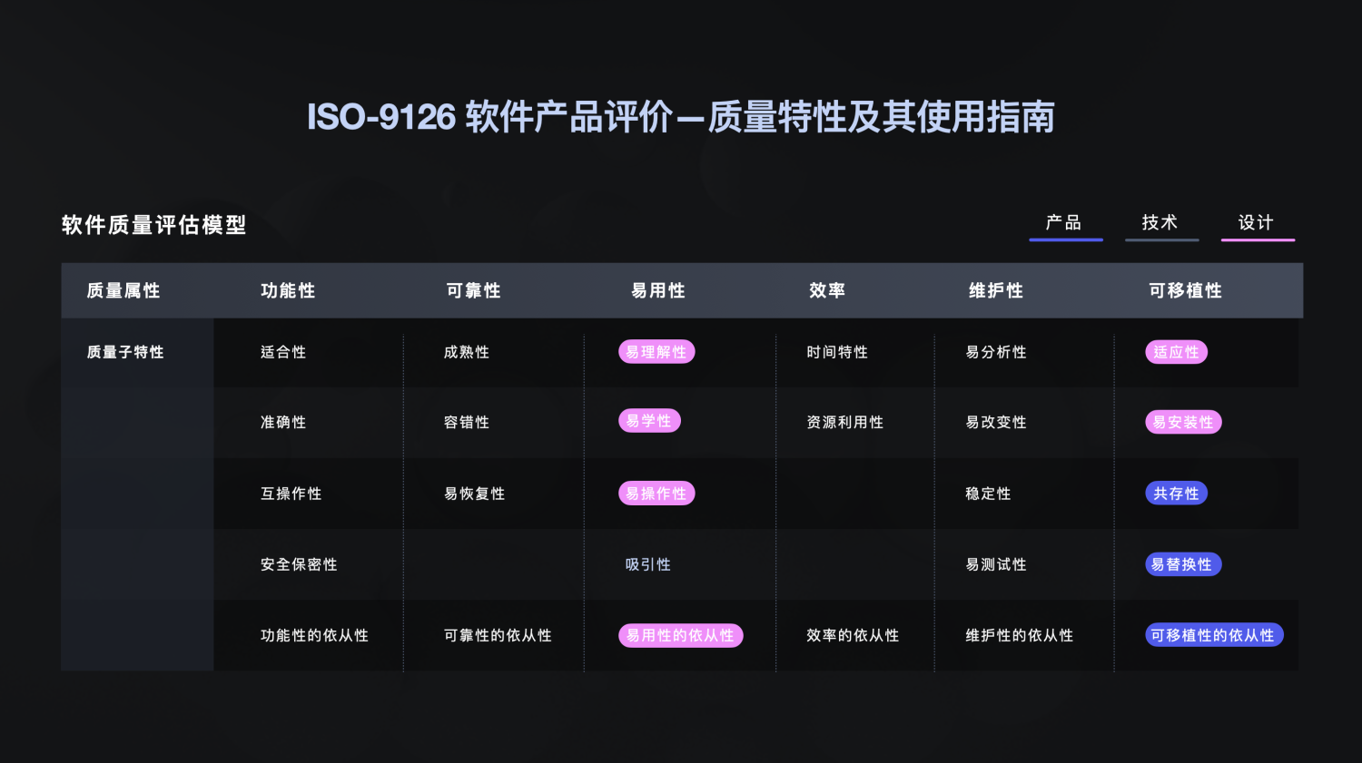Open the 设计 tab

(1258, 223)
